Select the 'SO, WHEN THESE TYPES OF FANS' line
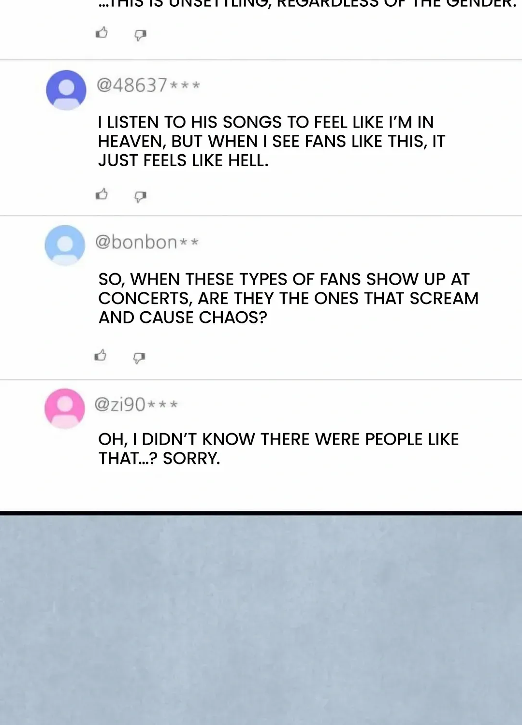This screenshot has width=522, height=725. click(284, 279)
